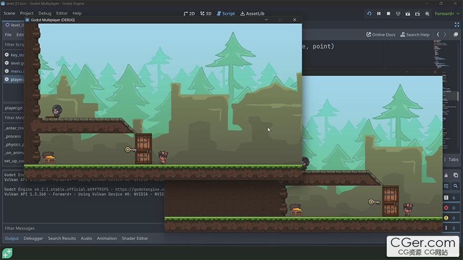This screenshot has width=463, height=260.
Task: Copy the output log selection
Action: (456, 175)
